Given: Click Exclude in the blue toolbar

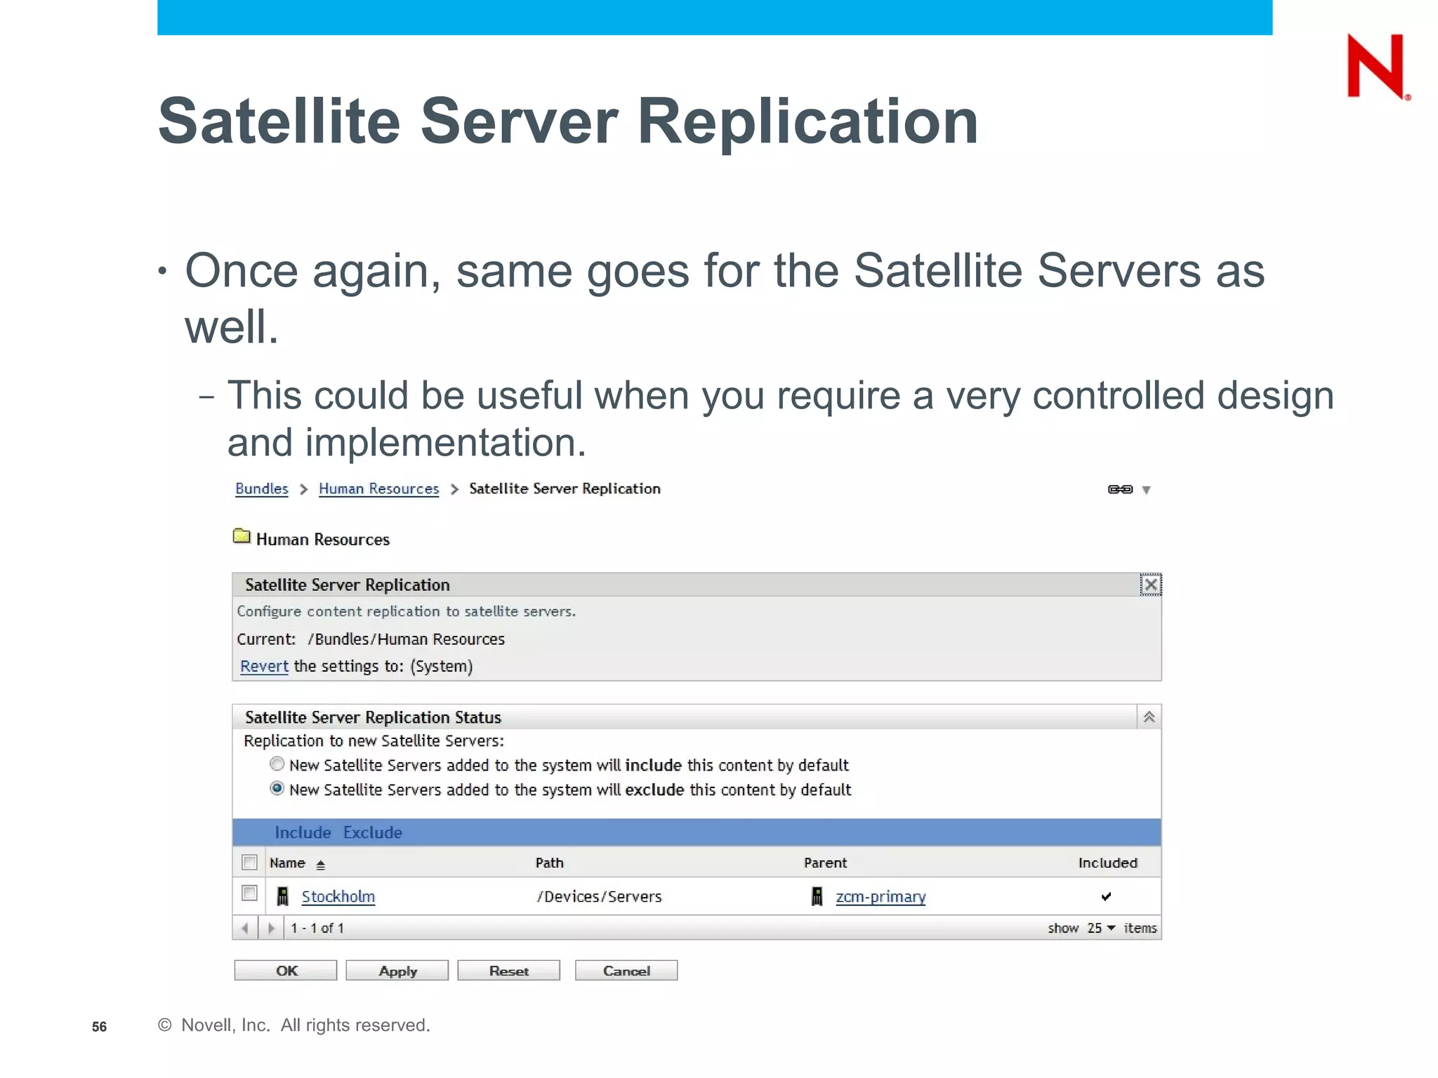Looking at the screenshot, I should (x=372, y=832).
